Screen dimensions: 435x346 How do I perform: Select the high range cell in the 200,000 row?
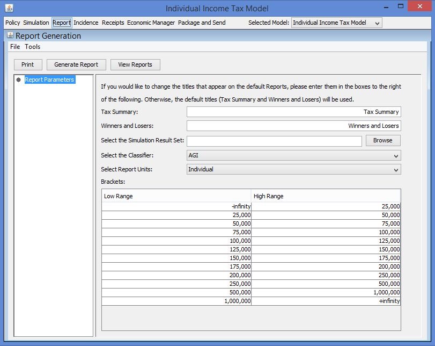point(326,276)
